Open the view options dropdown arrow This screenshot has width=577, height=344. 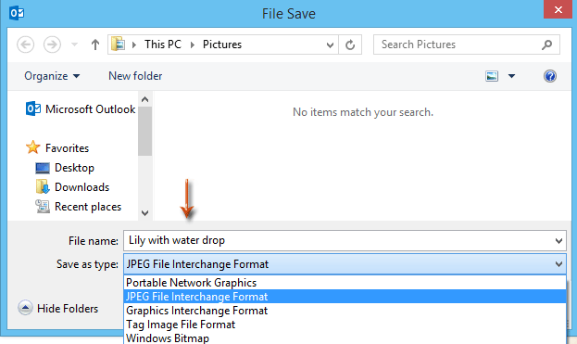511,76
